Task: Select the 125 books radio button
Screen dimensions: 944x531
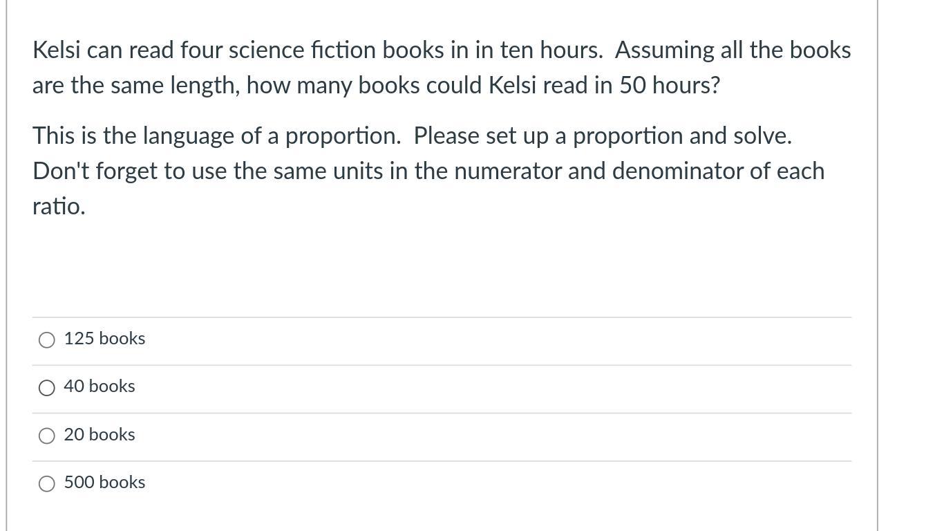Action: tap(47, 339)
